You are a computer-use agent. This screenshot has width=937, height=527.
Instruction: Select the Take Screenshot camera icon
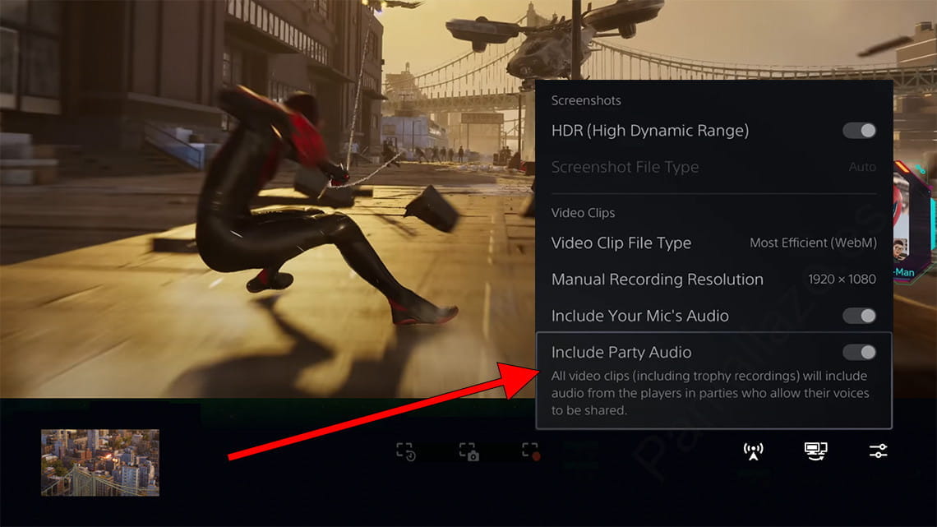coord(468,451)
